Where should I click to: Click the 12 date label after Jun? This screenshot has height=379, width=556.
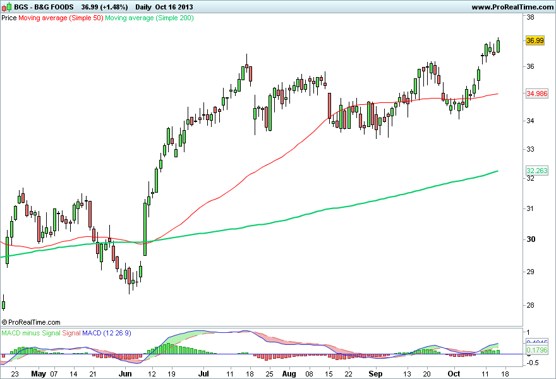pyautogui.click(x=152, y=374)
